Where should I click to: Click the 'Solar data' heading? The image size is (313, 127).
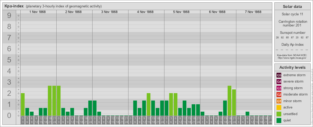click(292, 7)
